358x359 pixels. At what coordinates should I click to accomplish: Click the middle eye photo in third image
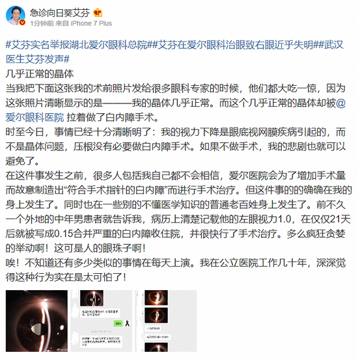coord(156,315)
